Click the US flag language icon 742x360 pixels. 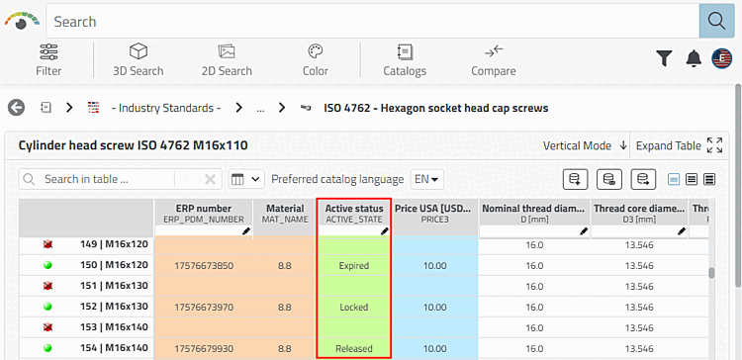click(x=721, y=58)
